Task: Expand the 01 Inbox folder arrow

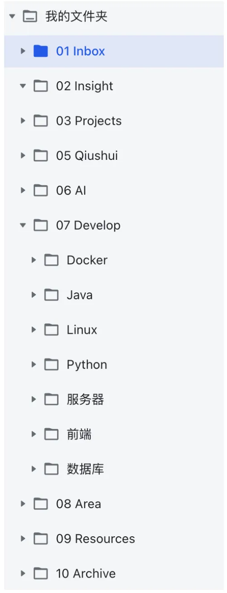Action: coord(23,51)
